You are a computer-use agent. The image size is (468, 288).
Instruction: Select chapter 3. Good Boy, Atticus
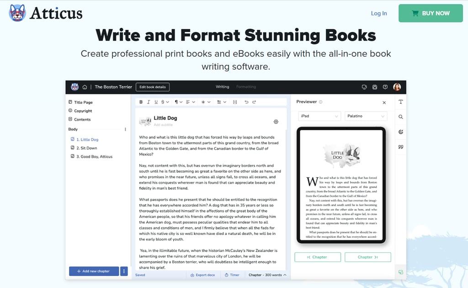click(x=91, y=156)
